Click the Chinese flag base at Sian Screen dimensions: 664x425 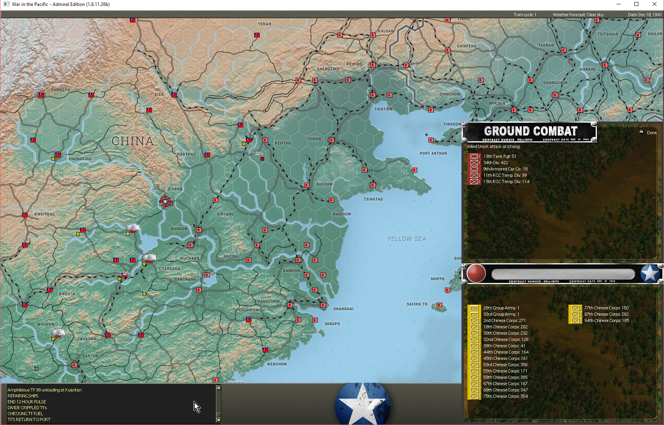174,95
